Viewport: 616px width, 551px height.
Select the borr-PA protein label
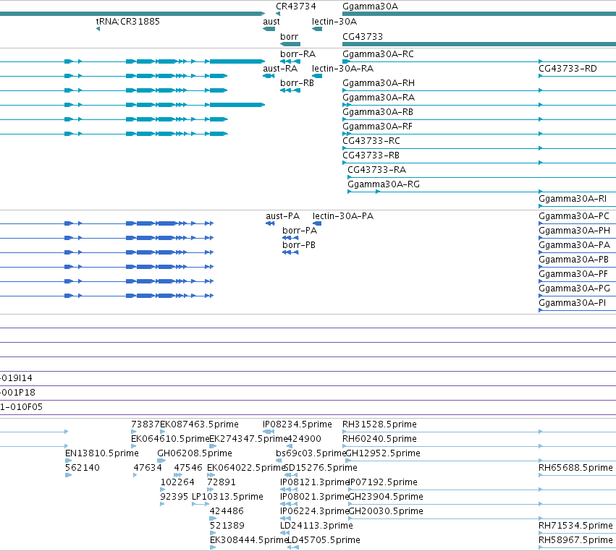tap(300, 231)
